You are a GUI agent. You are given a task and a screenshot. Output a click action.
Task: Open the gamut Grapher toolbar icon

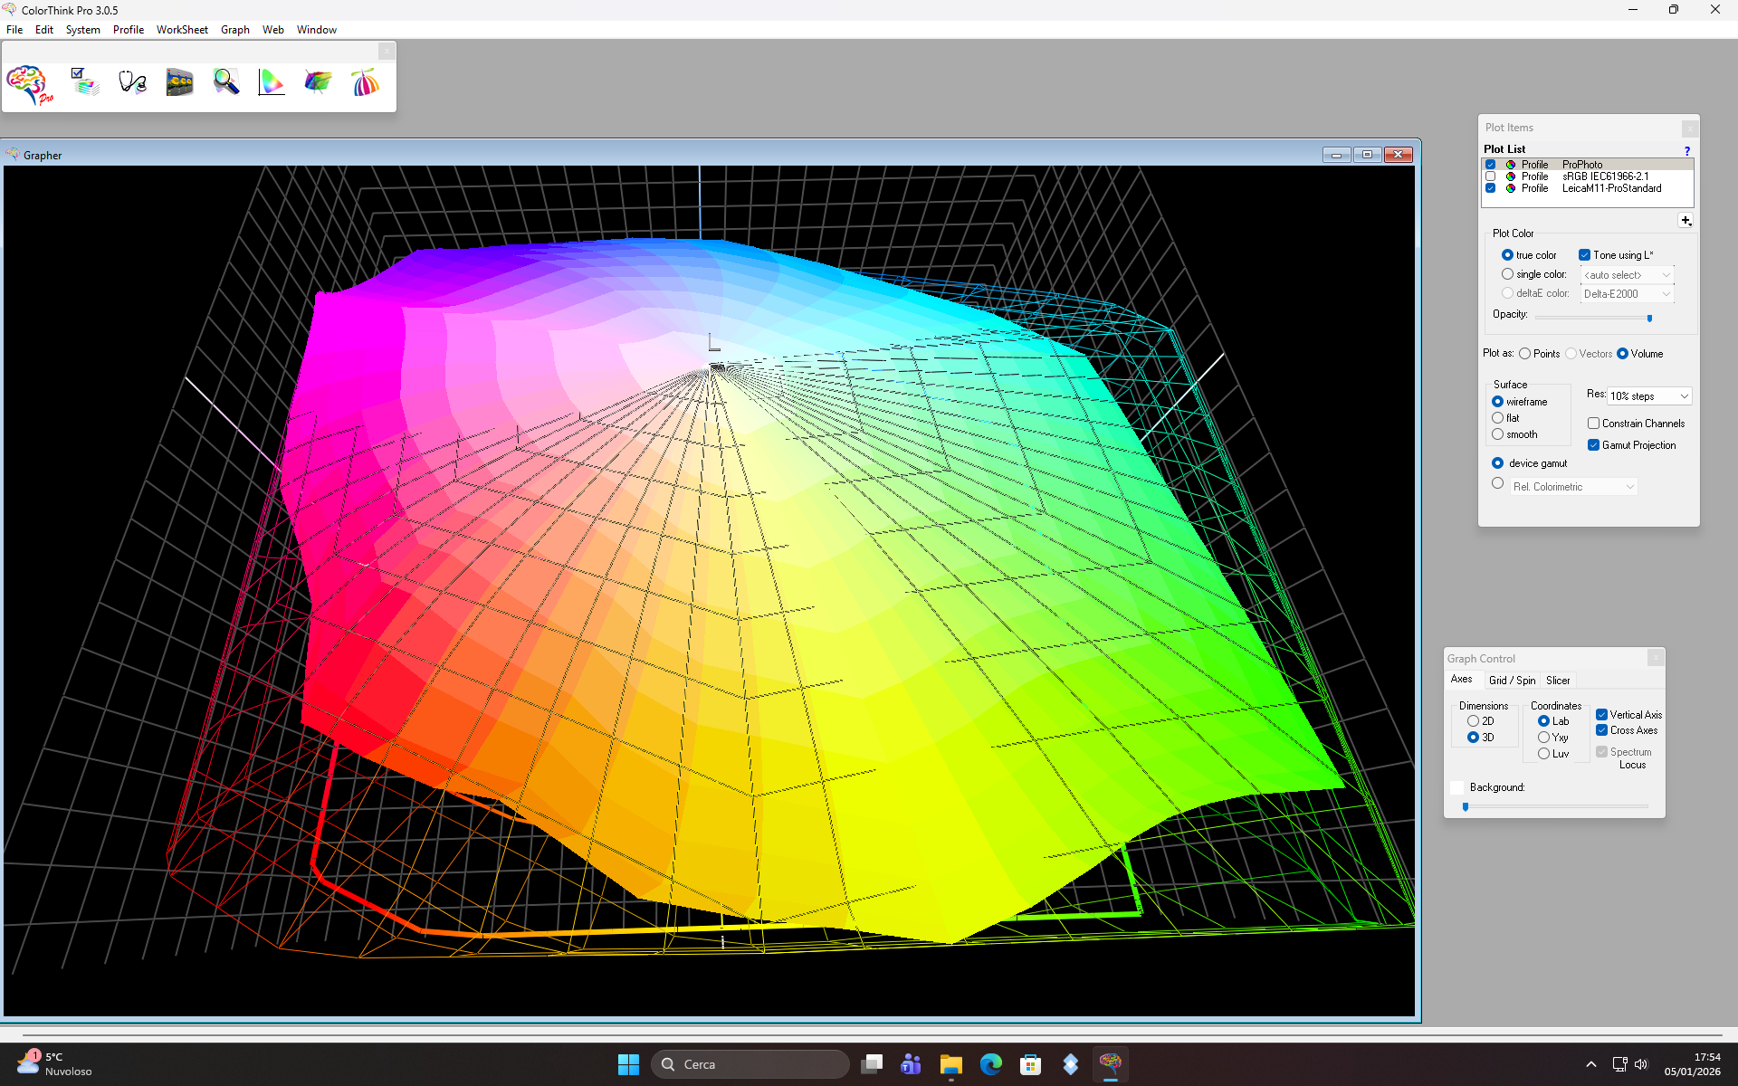(272, 82)
